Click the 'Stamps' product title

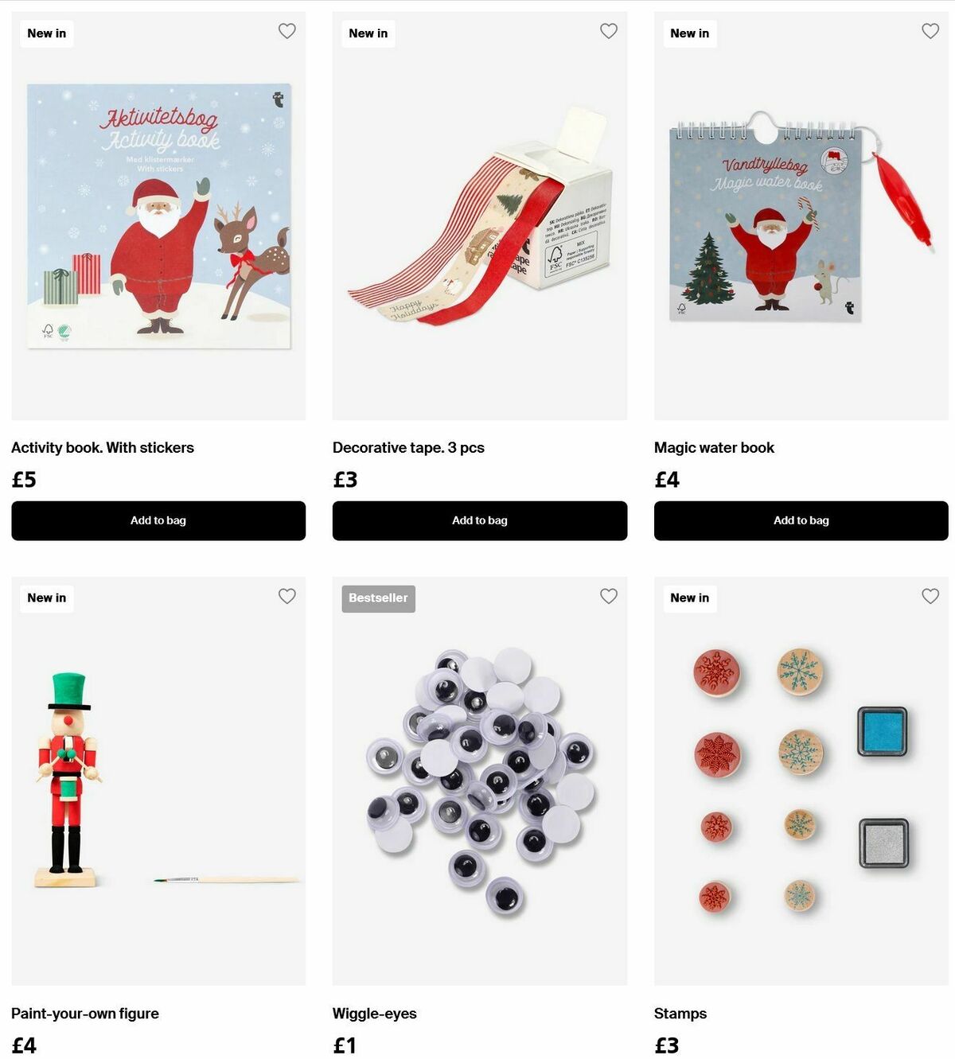[x=680, y=1014]
